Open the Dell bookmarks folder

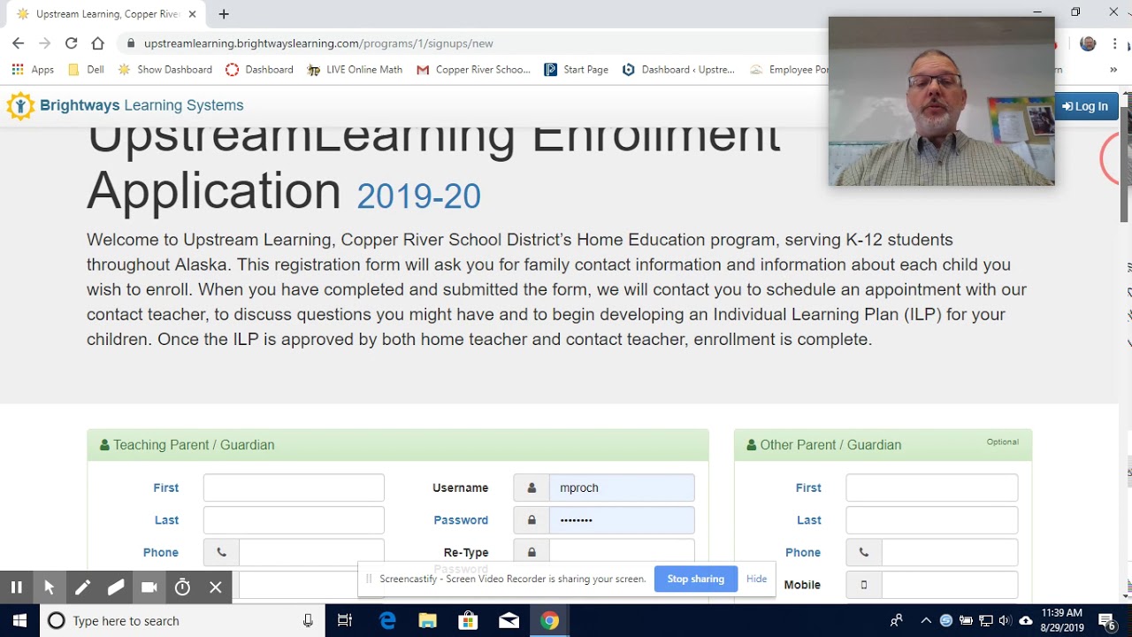[x=86, y=70]
